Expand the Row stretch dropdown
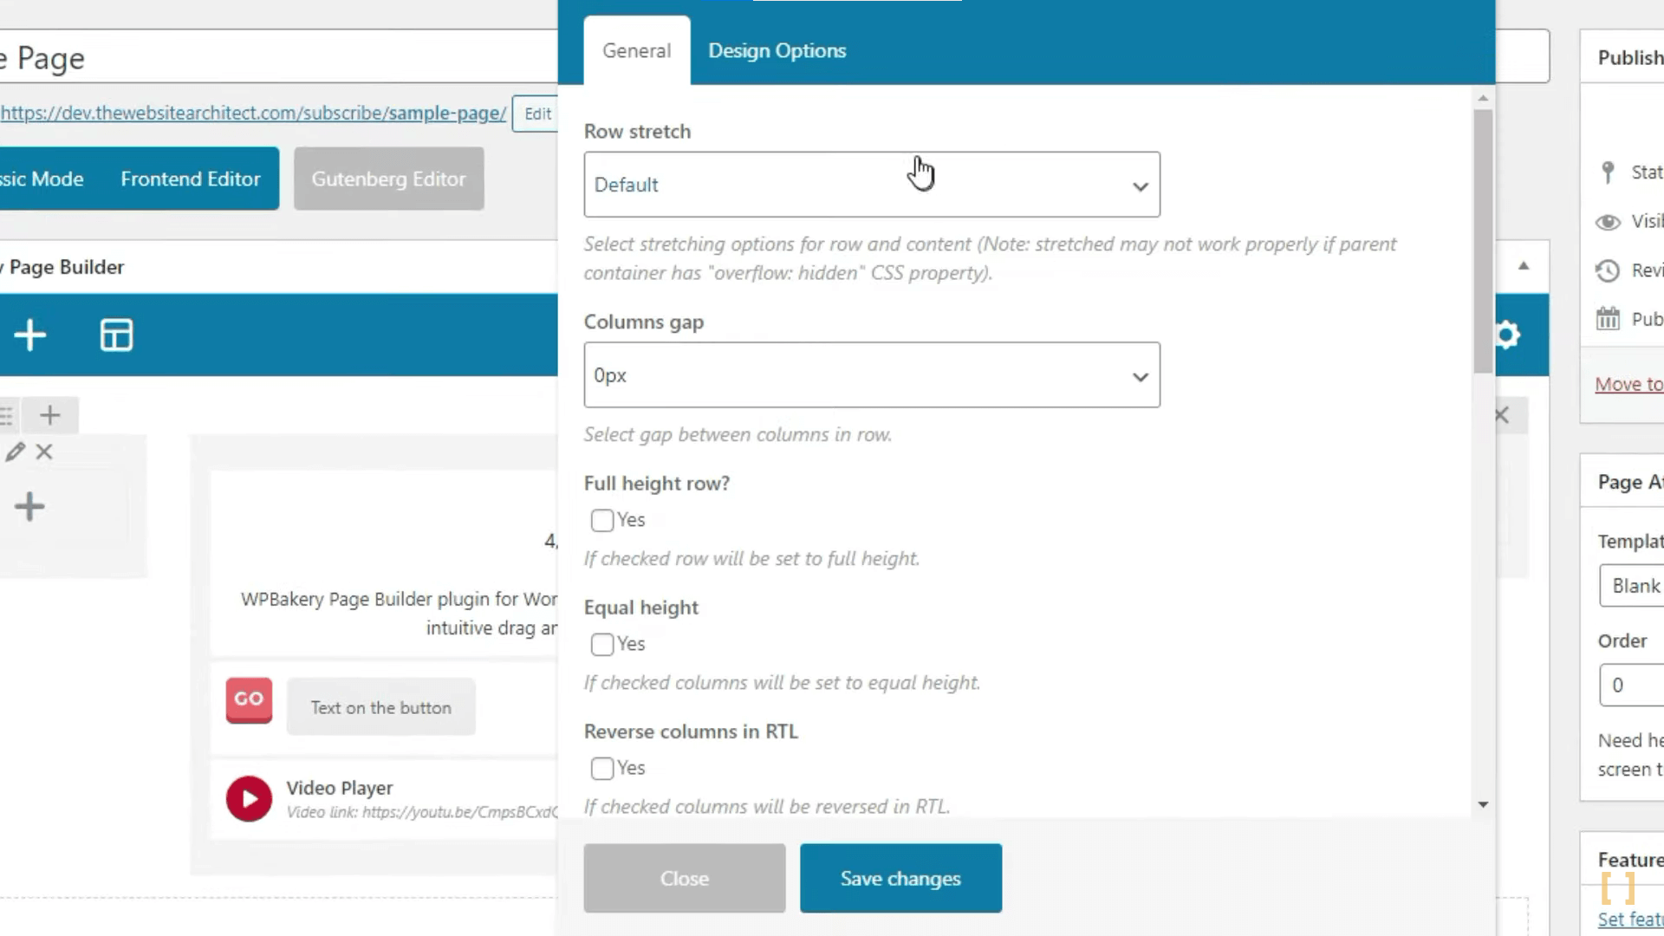This screenshot has width=1664, height=936. [871, 184]
